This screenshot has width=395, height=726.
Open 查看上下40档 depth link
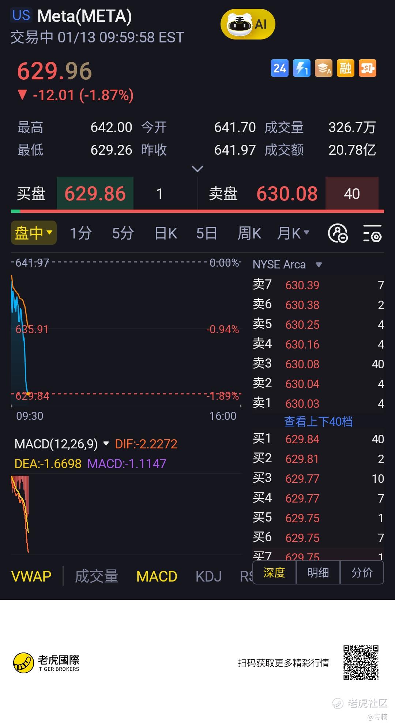318,421
